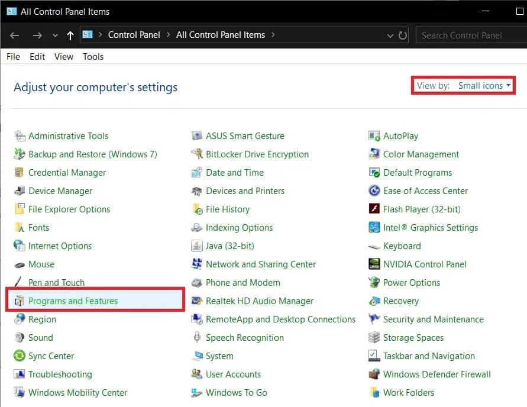Open the Troubleshooting link
The image size is (527, 407).
pos(60,374)
